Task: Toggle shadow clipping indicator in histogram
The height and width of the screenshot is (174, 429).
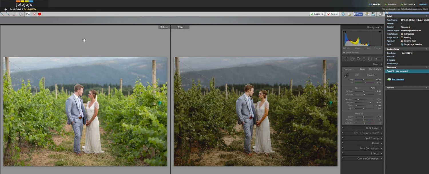Action: click(344, 32)
